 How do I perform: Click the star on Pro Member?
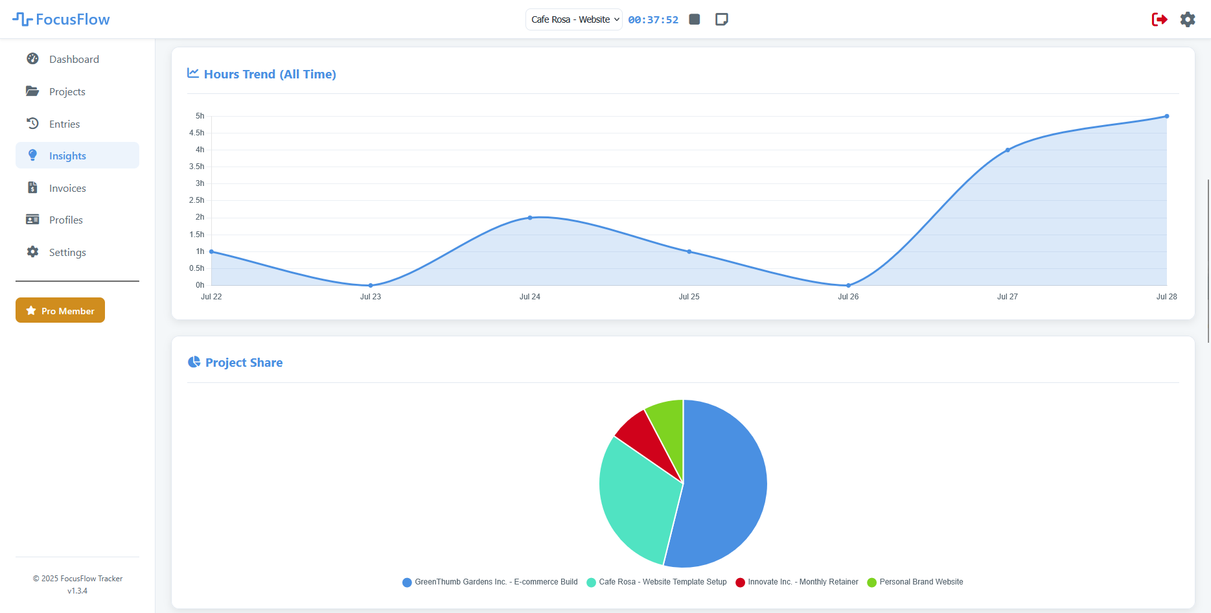(30, 311)
